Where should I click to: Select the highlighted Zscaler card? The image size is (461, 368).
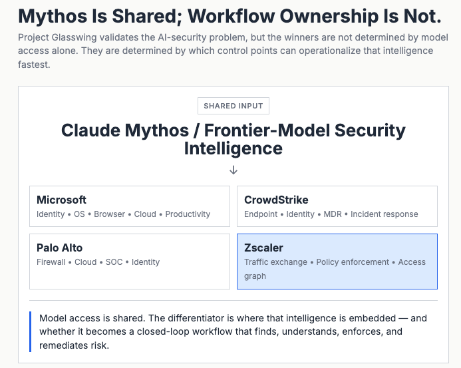[337, 262]
